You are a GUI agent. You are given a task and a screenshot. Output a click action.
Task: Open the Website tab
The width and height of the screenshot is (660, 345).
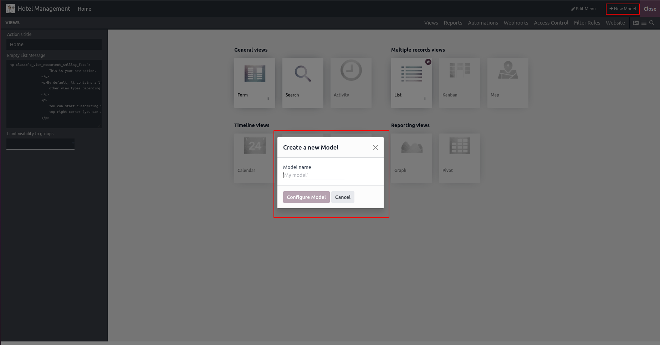[615, 23]
